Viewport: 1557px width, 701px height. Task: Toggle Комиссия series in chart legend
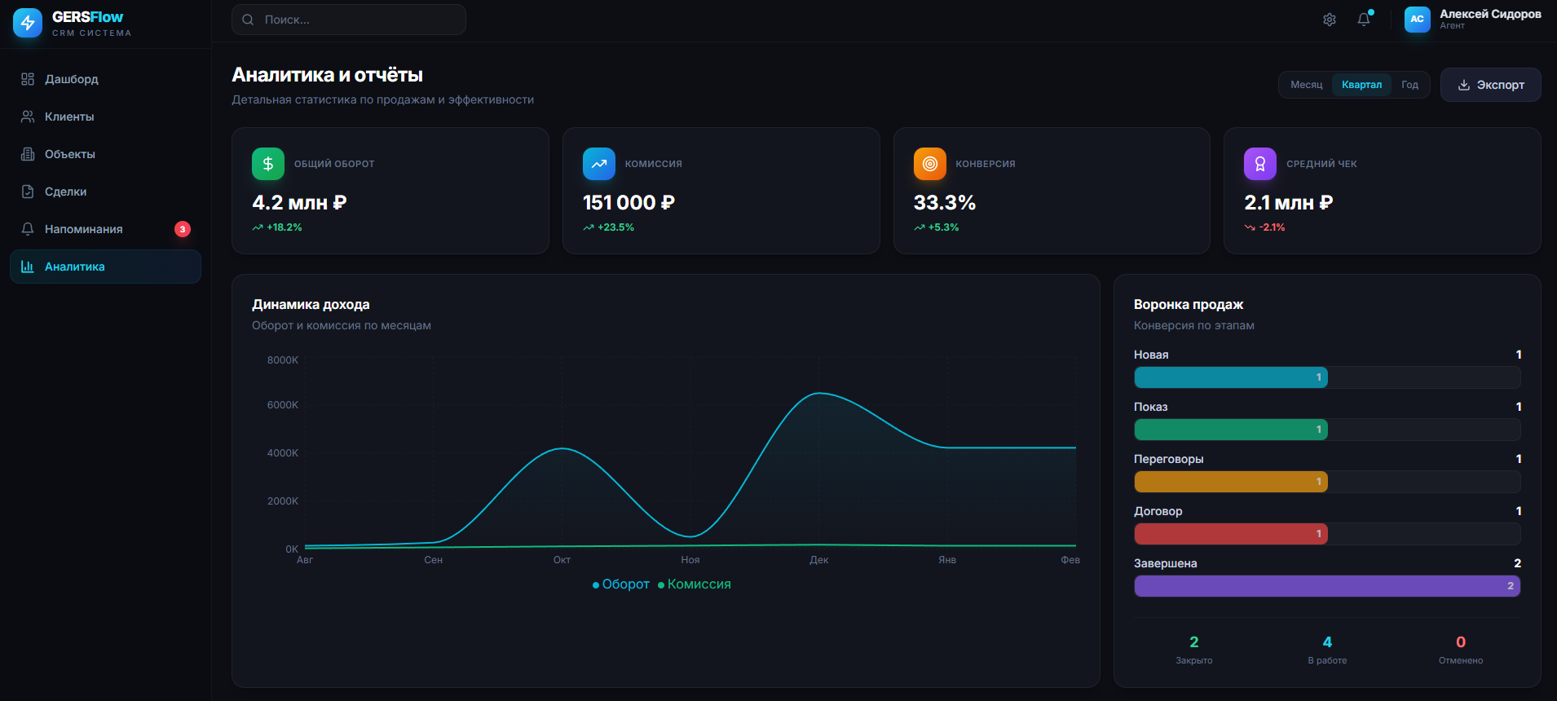pyautogui.click(x=695, y=584)
